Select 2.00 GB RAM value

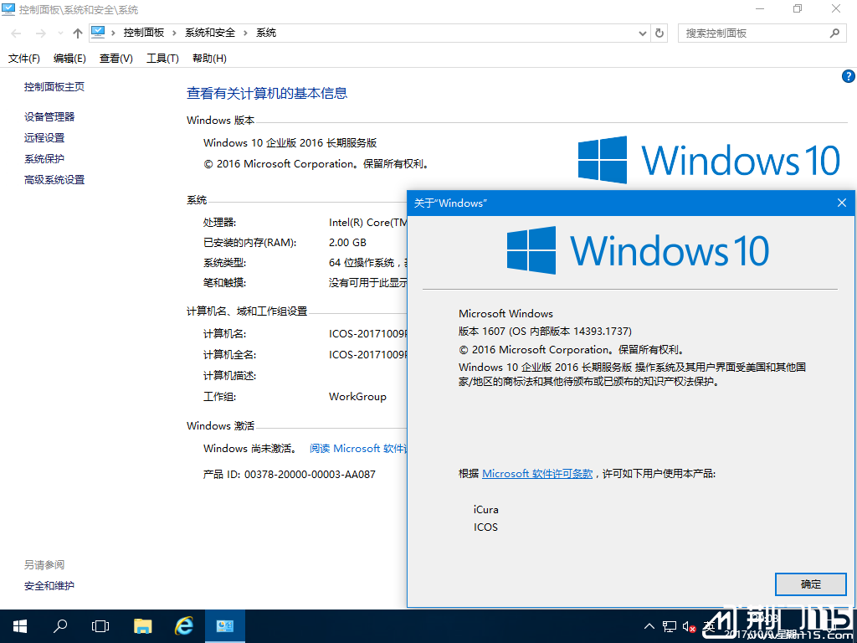pyautogui.click(x=347, y=243)
